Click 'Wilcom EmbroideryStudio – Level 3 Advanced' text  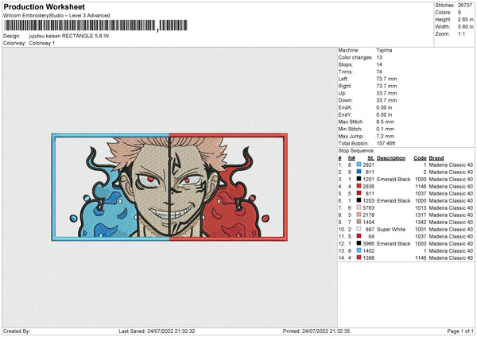pos(56,16)
